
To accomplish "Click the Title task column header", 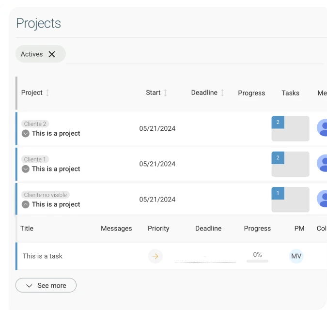I will click(x=27, y=229).
